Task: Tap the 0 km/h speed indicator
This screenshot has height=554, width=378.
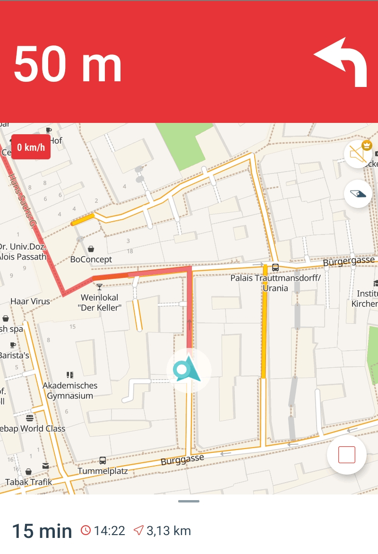Action: point(31,147)
